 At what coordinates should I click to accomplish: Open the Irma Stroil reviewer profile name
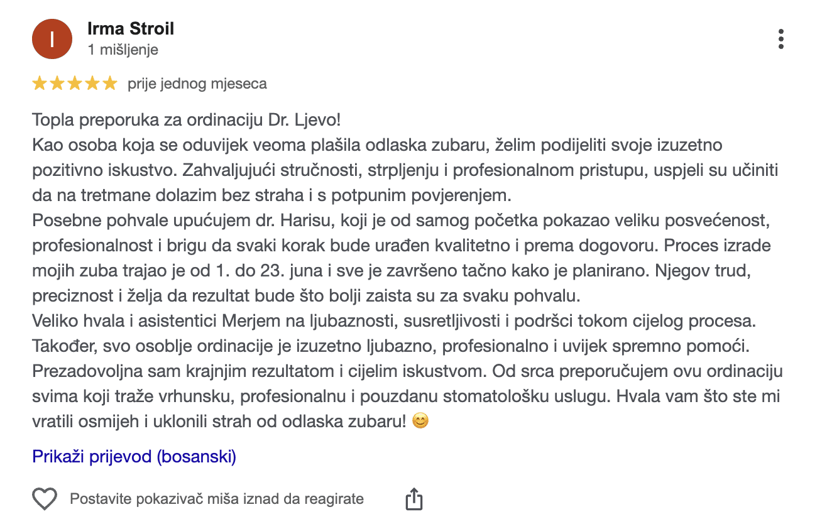coord(131,29)
